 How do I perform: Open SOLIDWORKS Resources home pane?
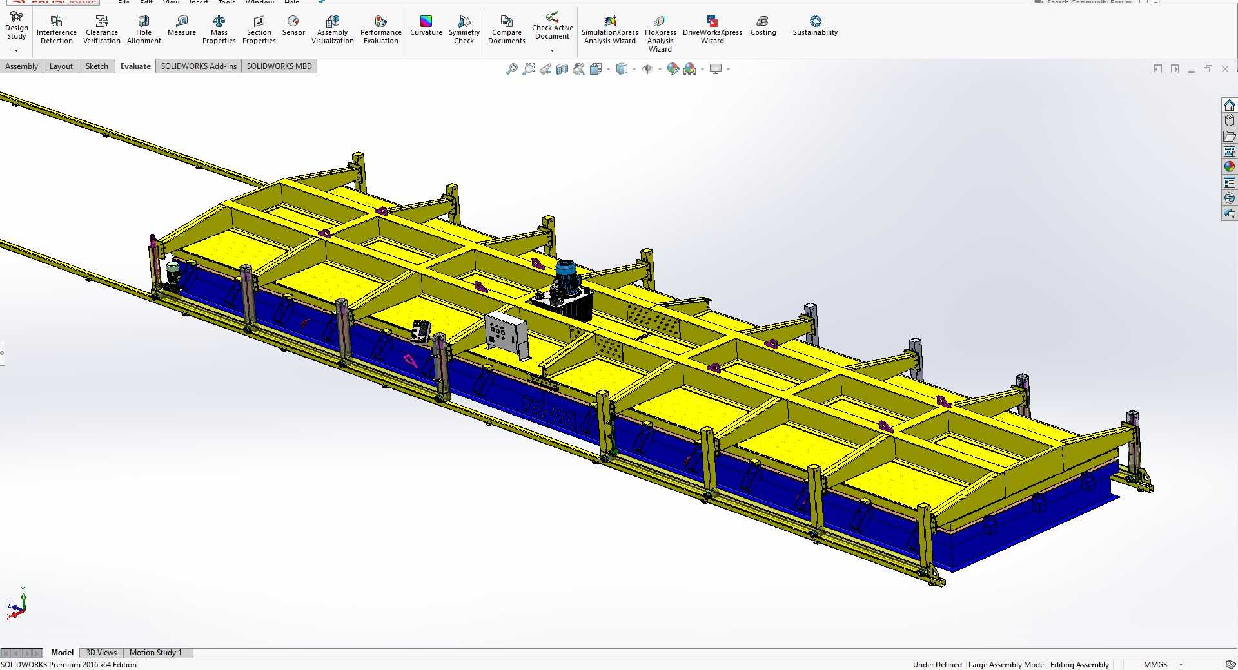pyautogui.click(x=1230, y=105)
